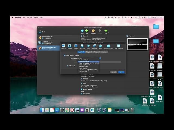Viewport: 174px width, 130px height.
Task: Switch to Adapter 1 tab
Action: coord(81,52)
